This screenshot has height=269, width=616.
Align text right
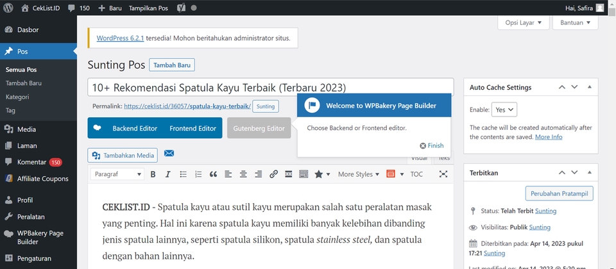pos(259,174)
